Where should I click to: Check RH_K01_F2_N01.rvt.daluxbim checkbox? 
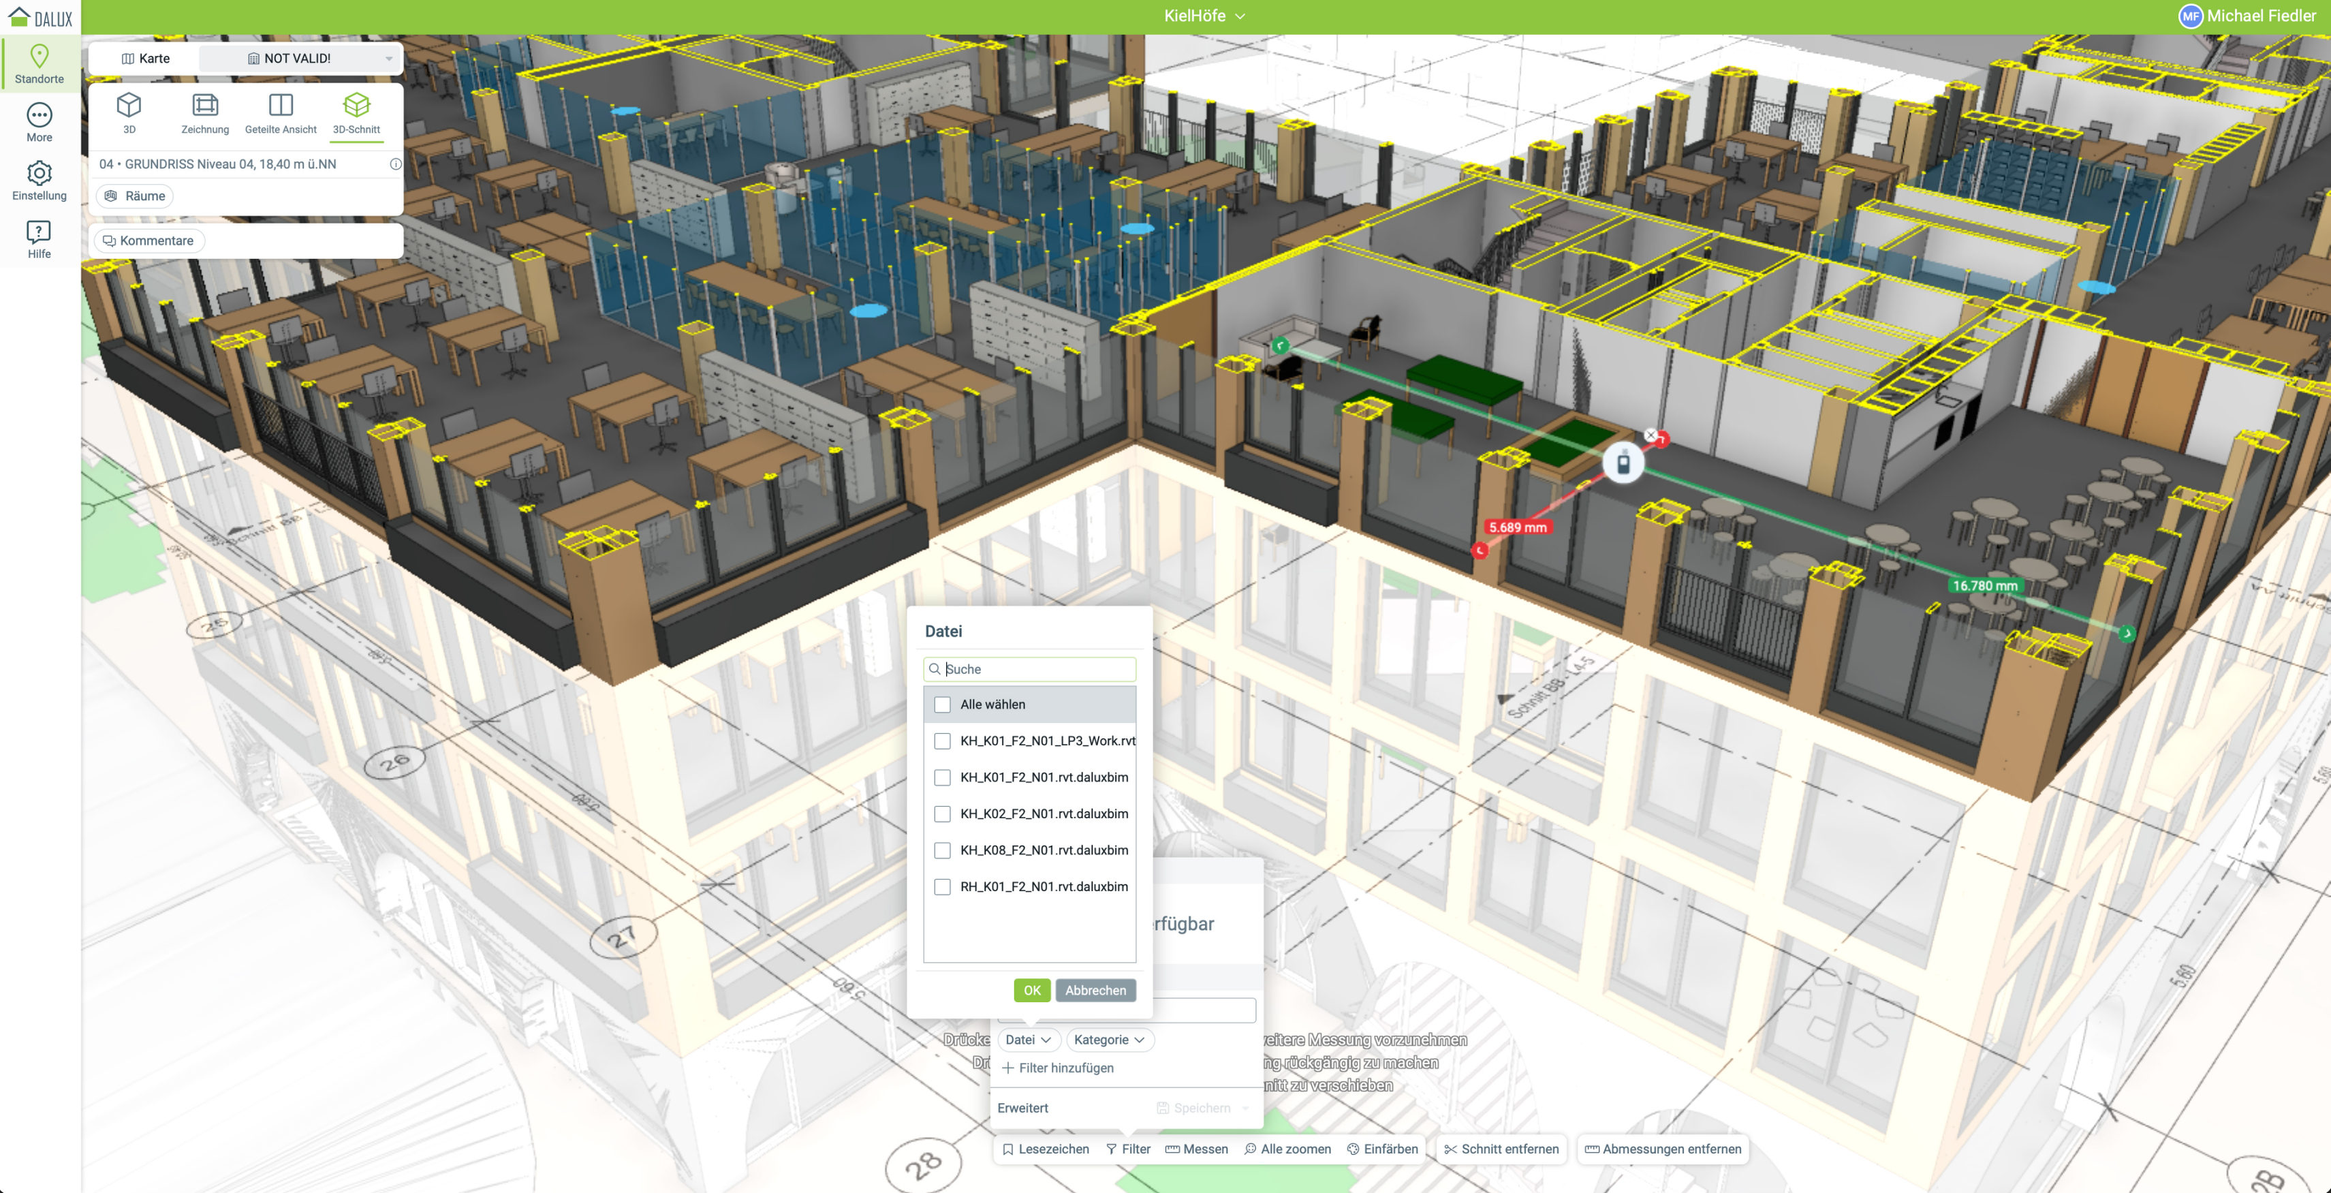click(942, 886)
